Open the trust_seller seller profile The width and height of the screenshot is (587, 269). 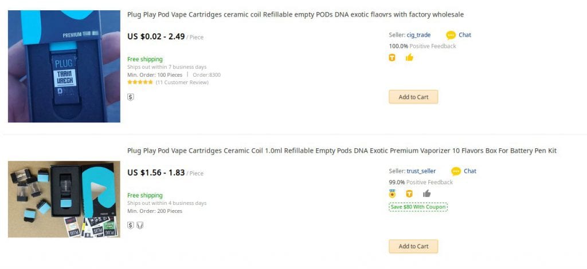[421, 171]
